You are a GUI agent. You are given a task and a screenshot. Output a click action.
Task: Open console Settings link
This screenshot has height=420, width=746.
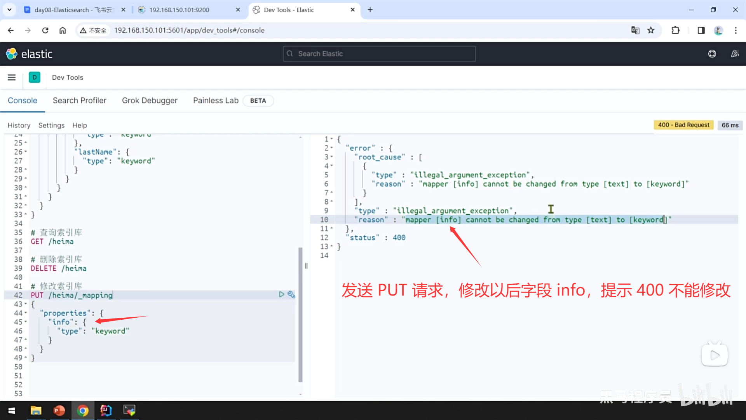[51, 125]
